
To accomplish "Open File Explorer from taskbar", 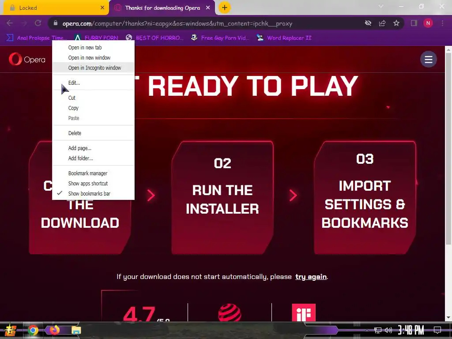I will click(x=76, y=330).
